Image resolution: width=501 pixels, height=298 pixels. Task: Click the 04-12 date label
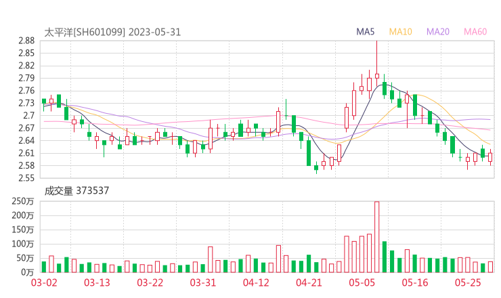coord(256,282)
